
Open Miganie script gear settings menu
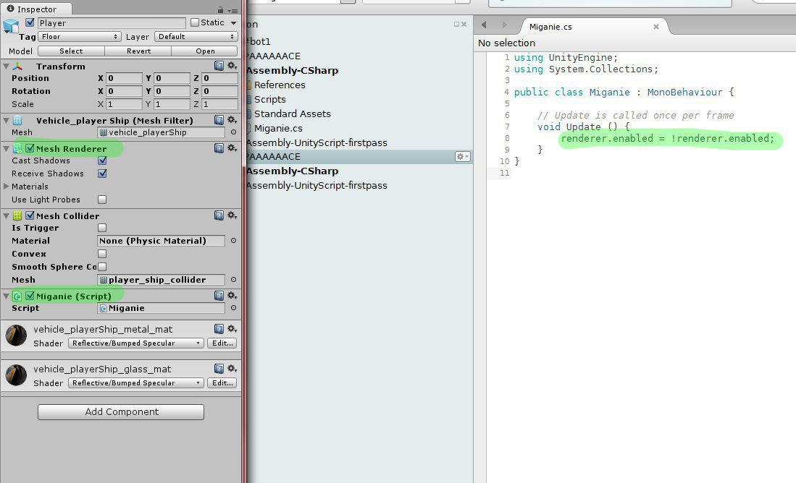pos(232,296)
